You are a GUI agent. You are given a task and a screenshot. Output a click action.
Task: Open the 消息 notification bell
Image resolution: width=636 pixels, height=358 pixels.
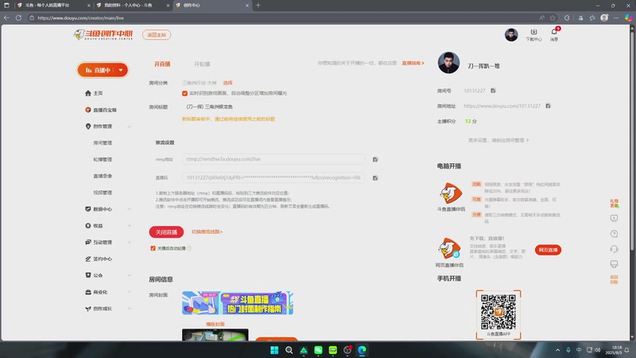[x=554, y=32]
